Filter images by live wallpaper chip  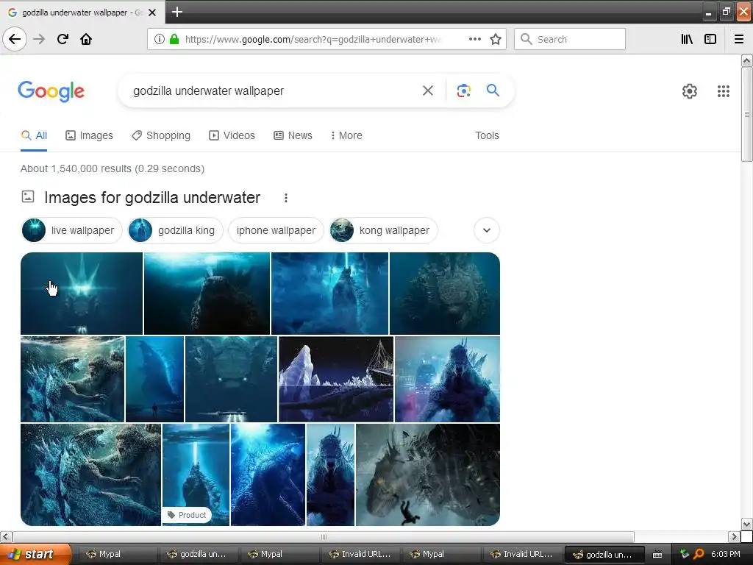point(72,230)
